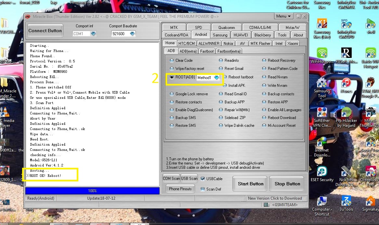The width and height of the screenshot is (379, 225).
Task: Click the Model:G526-L11 log line
Action: (x=44, y=160)
